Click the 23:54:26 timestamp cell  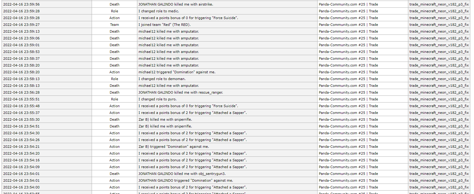click(x=21, y=140)
